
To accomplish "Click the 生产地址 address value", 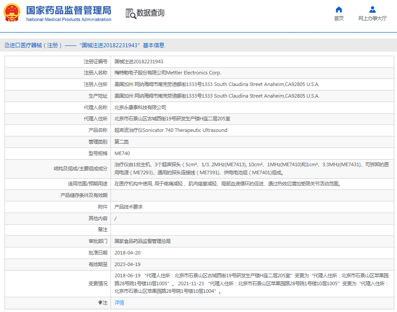I will (217, 96).
